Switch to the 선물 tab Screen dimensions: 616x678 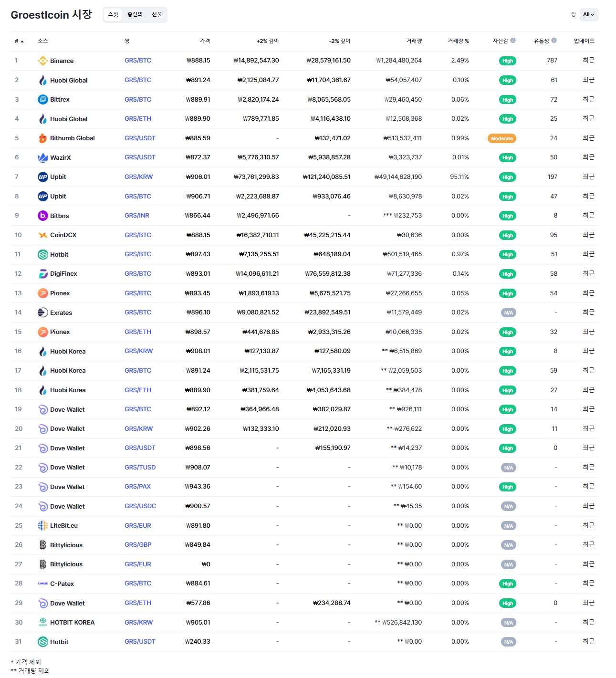pyautogui.click(x=157, y=15)
